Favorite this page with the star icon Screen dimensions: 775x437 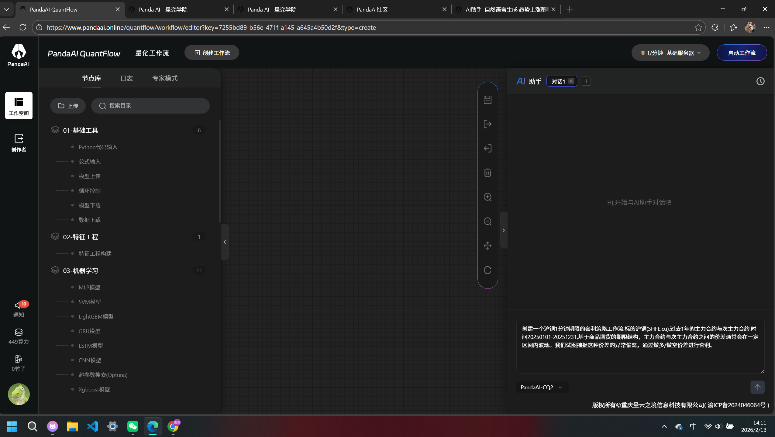click(698, 28)
